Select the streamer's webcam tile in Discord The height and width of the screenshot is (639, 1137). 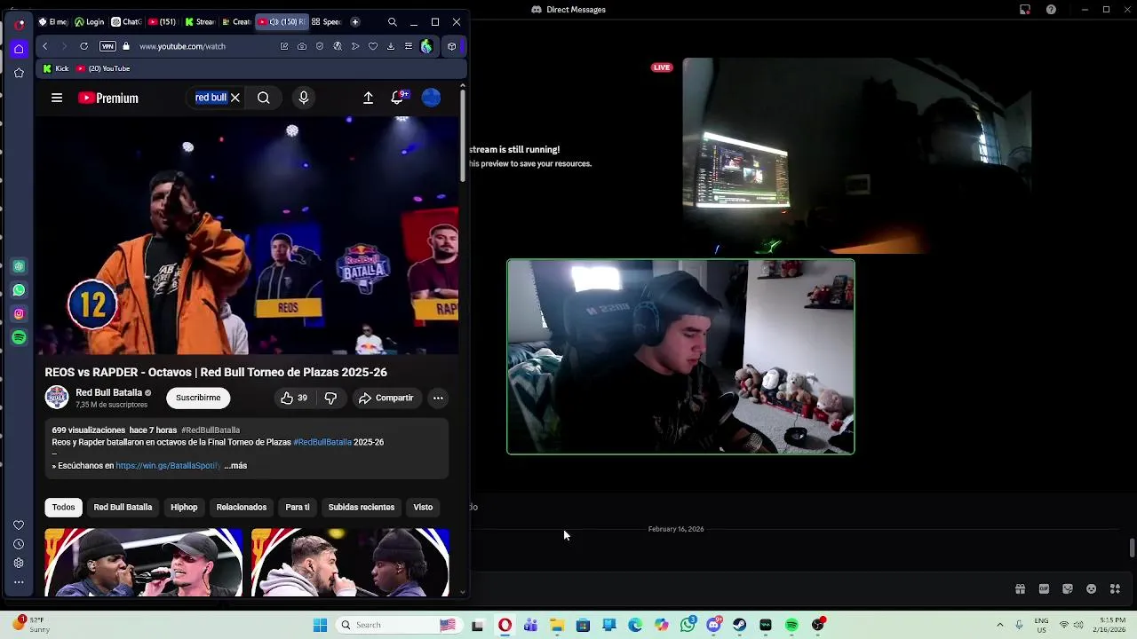coord(680,357)
